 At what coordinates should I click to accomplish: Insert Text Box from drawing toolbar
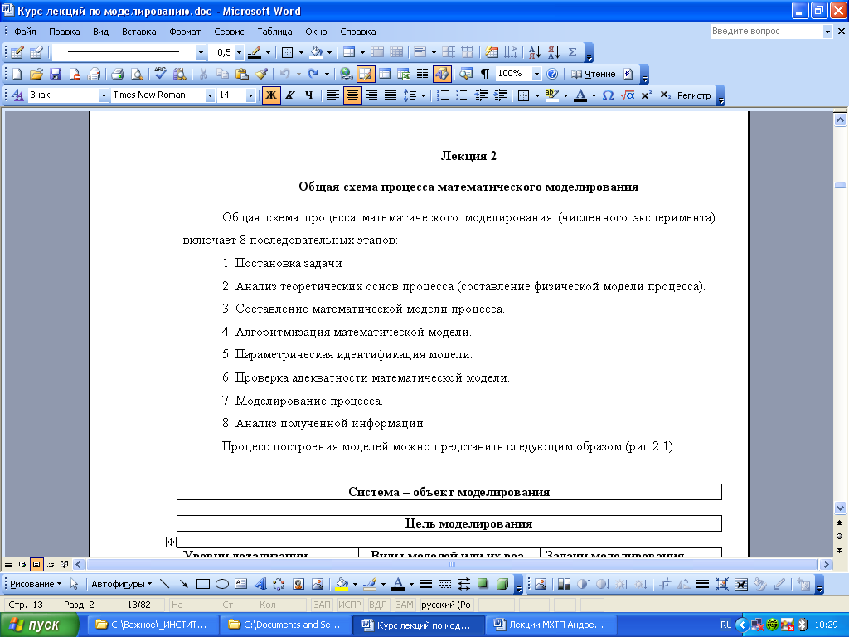coord(241,584)
